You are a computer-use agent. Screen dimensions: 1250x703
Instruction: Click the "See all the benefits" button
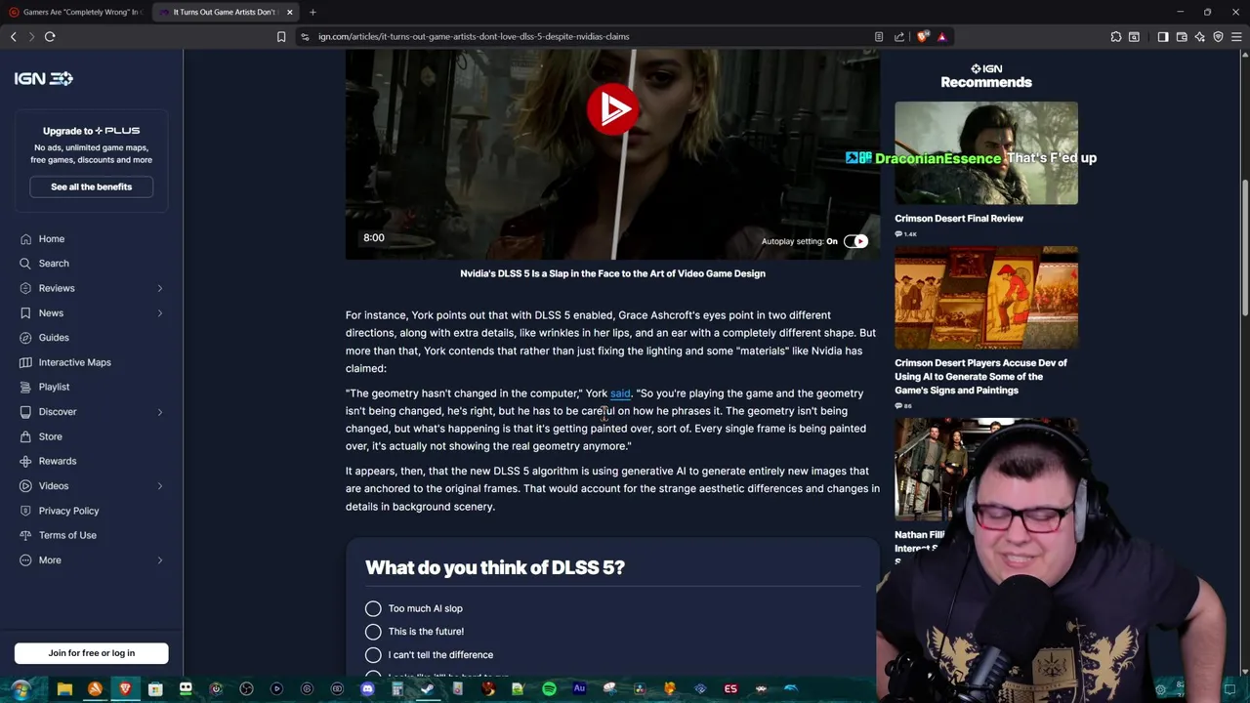coord(91,186)
